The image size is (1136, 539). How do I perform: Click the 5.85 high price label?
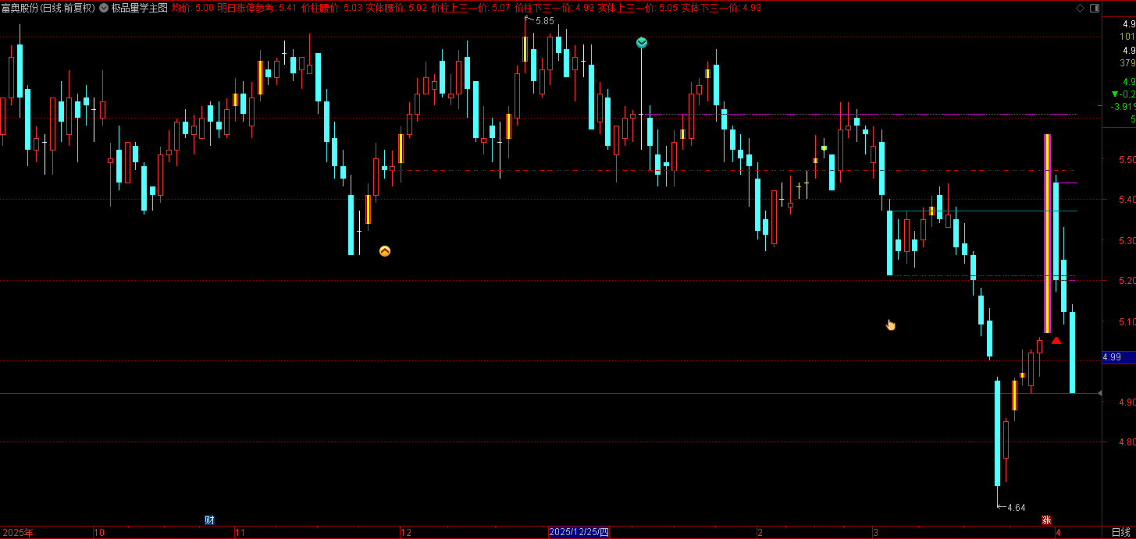coord(544,21)
